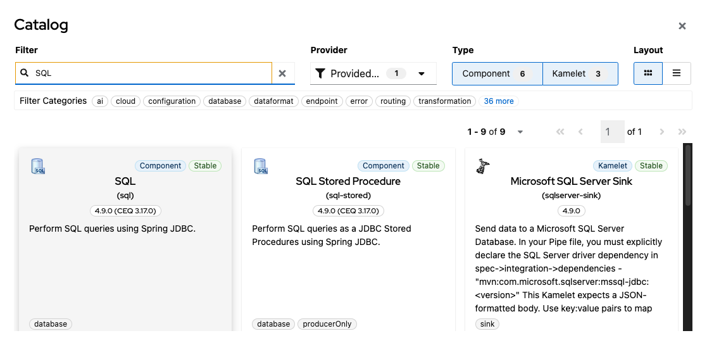The height and width of the screenshot is (345, 707).
Task: Toggle the Component type filter
Action: pos(497,73)
